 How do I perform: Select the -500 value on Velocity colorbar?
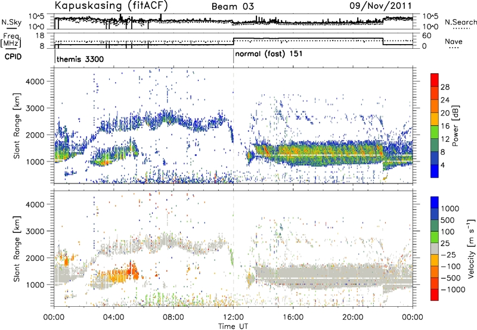tap(451, 278)
